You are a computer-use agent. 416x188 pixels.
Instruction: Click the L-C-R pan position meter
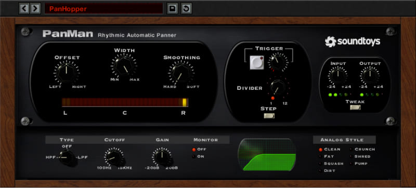(125, 102)
